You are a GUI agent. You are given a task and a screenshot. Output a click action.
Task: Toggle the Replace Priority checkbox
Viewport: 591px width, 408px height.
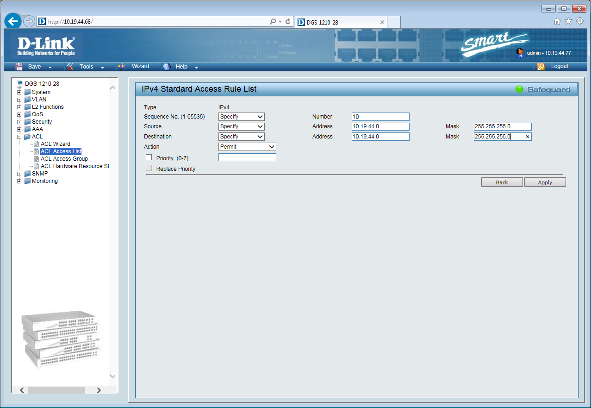click(149, 168)
